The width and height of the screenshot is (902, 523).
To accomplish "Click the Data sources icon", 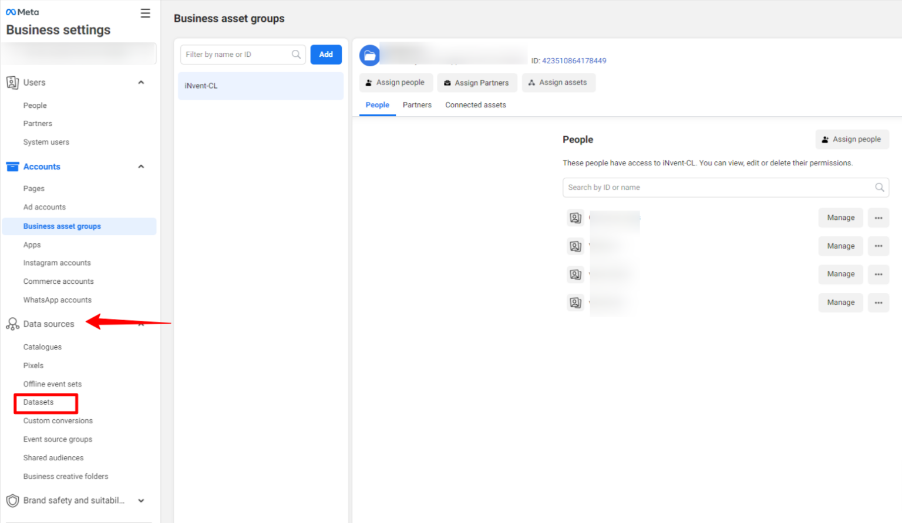I will pyautogui.click(x=12, y=324).
